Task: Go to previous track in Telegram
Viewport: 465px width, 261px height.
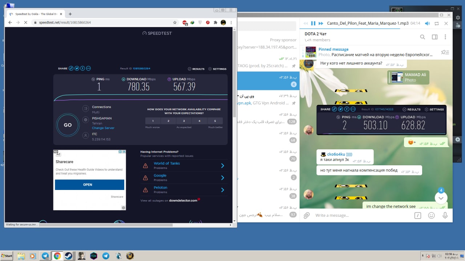Action: (306, 23)
